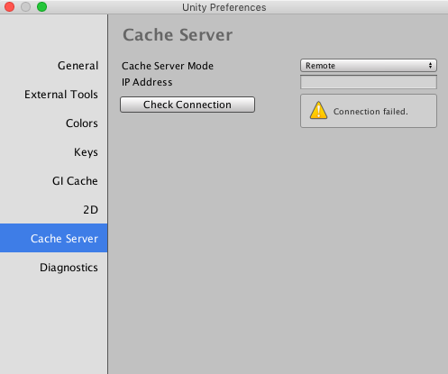This screenshot has width=448, height=374.
Task: Click the Cache Server heading
Action: pos(178,35)
